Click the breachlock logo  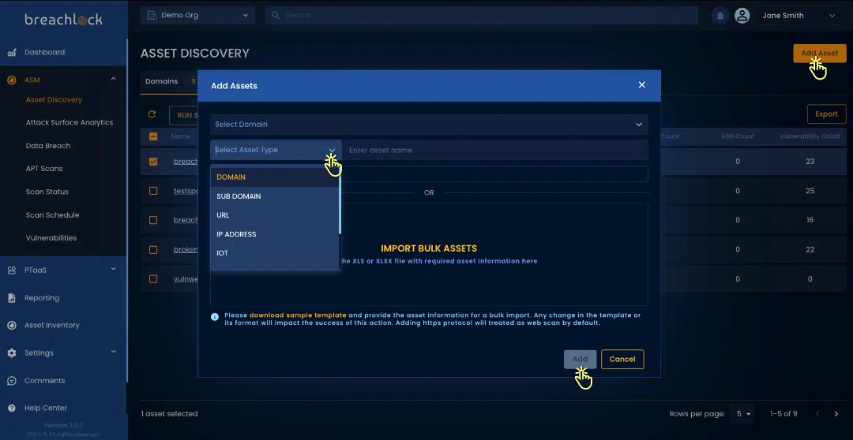(64, 20)
